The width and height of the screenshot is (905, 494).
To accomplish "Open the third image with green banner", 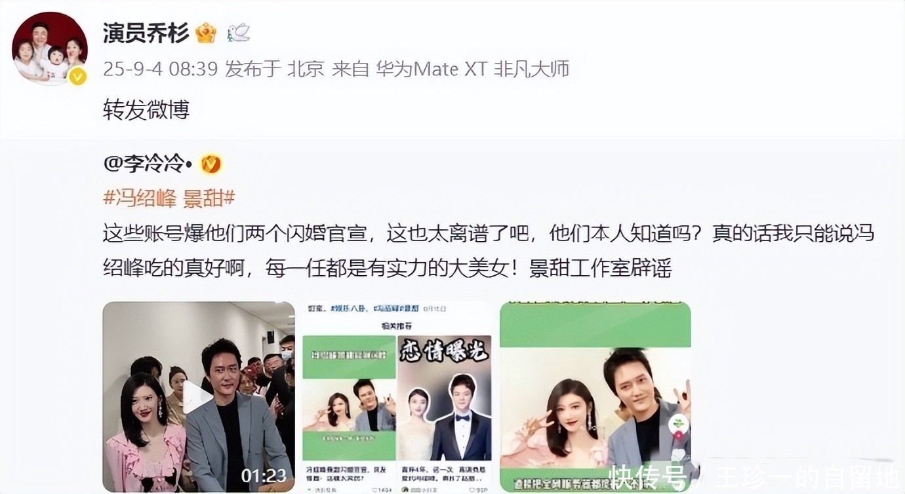I will 595,396.
